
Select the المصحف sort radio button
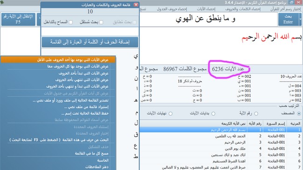tap(299, 114)
